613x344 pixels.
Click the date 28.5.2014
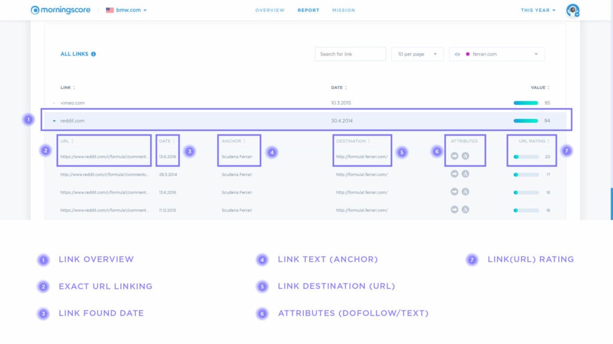(x=168, y=175)
